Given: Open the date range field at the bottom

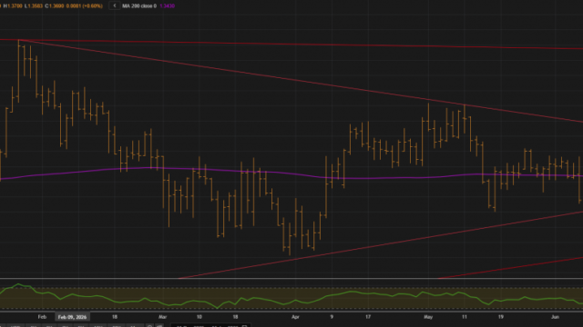Looking at the screenshot, I should [211, 325].
